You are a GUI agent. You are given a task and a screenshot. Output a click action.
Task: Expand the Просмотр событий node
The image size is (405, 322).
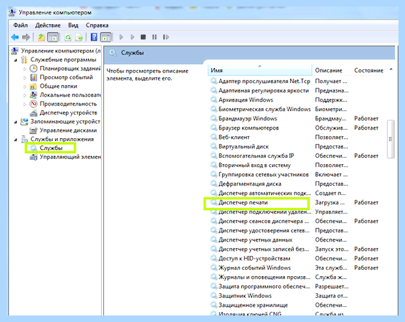coord(25,78)
